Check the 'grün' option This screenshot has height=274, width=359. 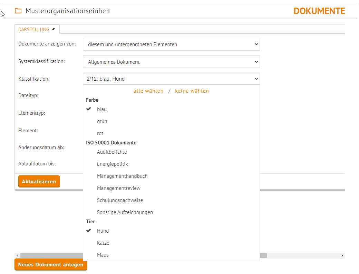pos(171,121)
